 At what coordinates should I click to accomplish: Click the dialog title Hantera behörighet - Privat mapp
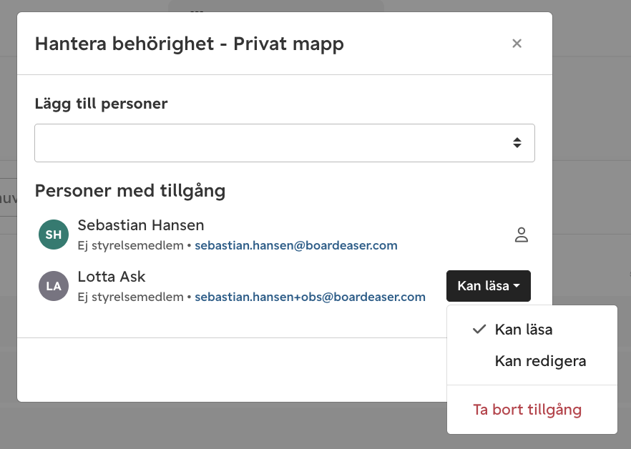pyautogui.click(x=190, y=44)
